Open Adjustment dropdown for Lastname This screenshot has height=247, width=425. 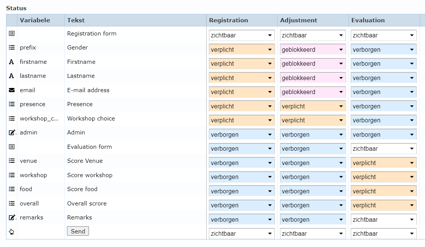(x=313, y=78)
